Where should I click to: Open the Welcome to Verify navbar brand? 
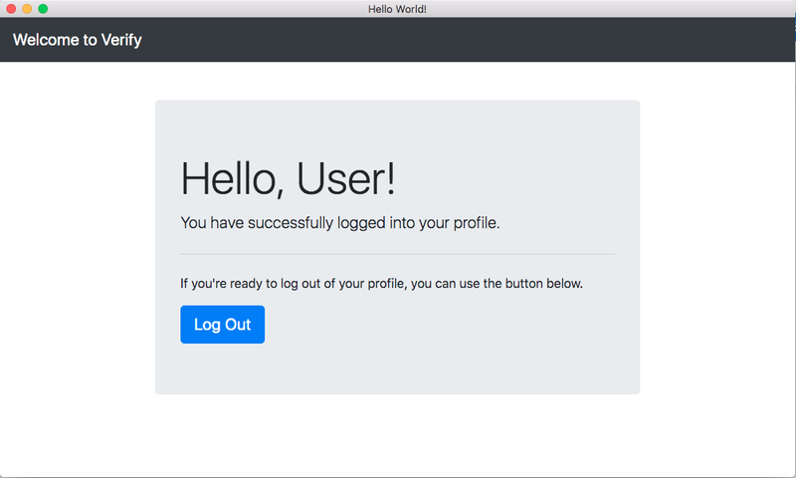(78, 40)
